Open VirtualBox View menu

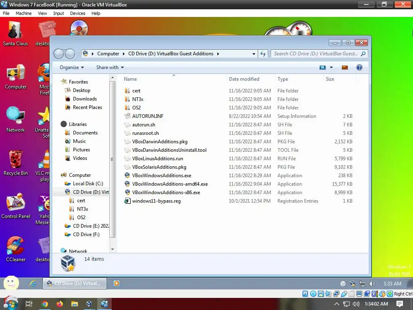[x=42, y=13]
